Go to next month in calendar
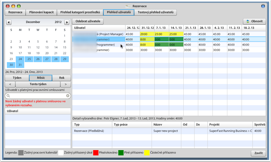271x162 pixels. (67, 22)
